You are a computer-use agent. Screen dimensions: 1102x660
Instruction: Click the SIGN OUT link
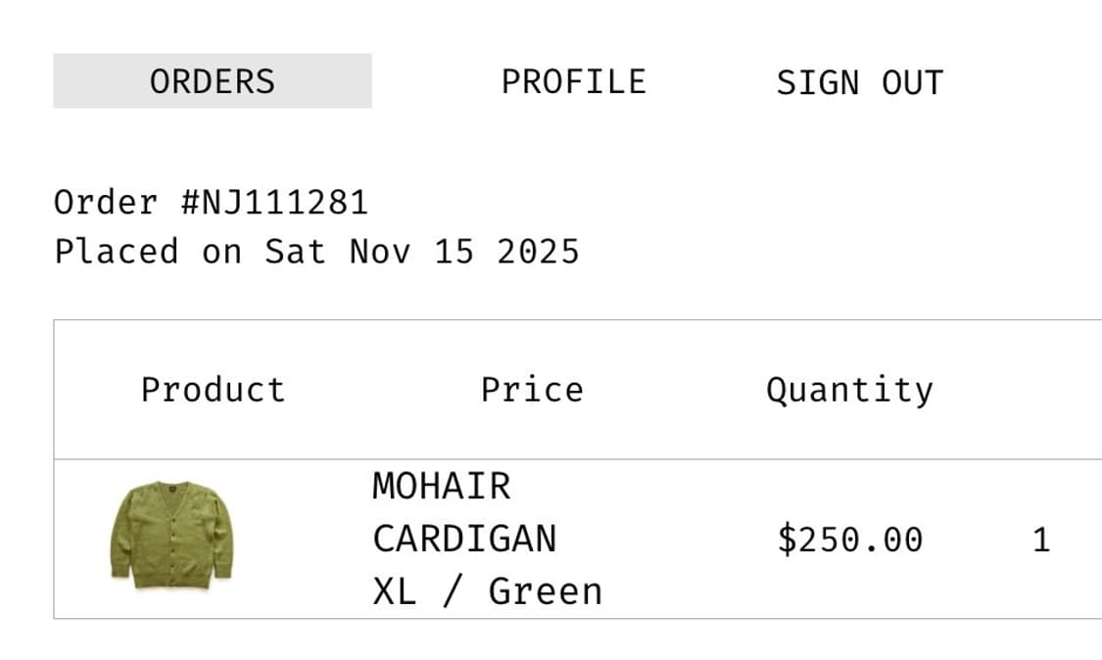pyautogui.click(x=859, y=83)
